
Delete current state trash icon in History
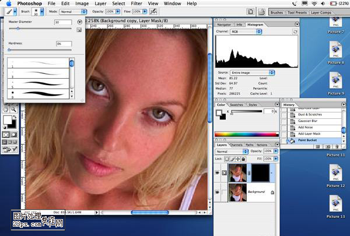tap(337, 146)
